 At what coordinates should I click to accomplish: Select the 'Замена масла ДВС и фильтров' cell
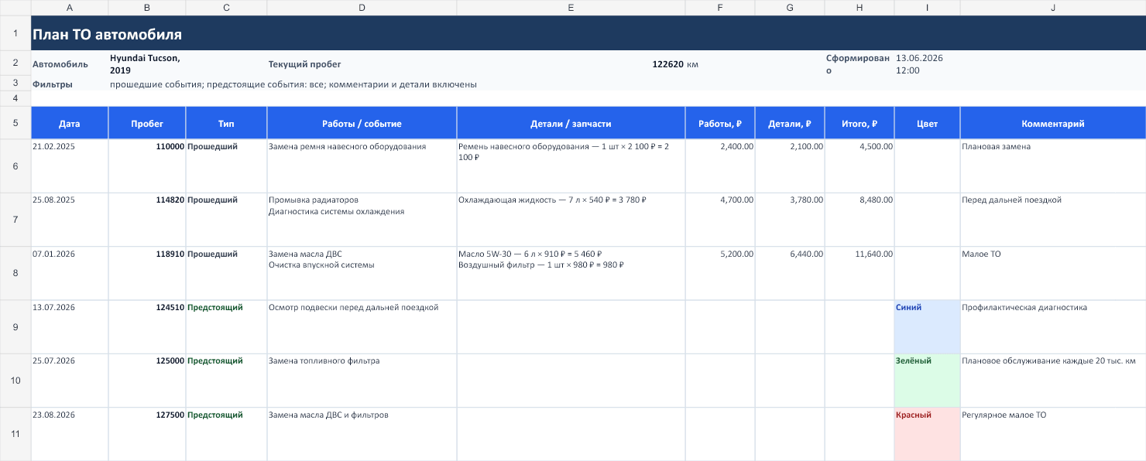362,435
